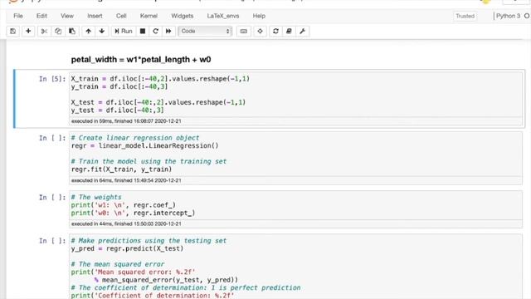Viewport: 531px width, 299px height.
Task: Open the Widgets menu
Action: click(183, 16)
